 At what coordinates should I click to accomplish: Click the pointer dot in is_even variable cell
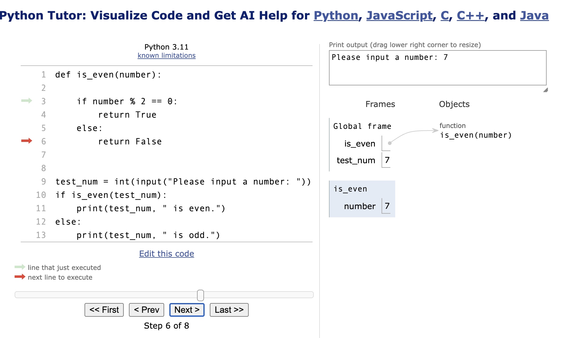(x=390, y=143)
